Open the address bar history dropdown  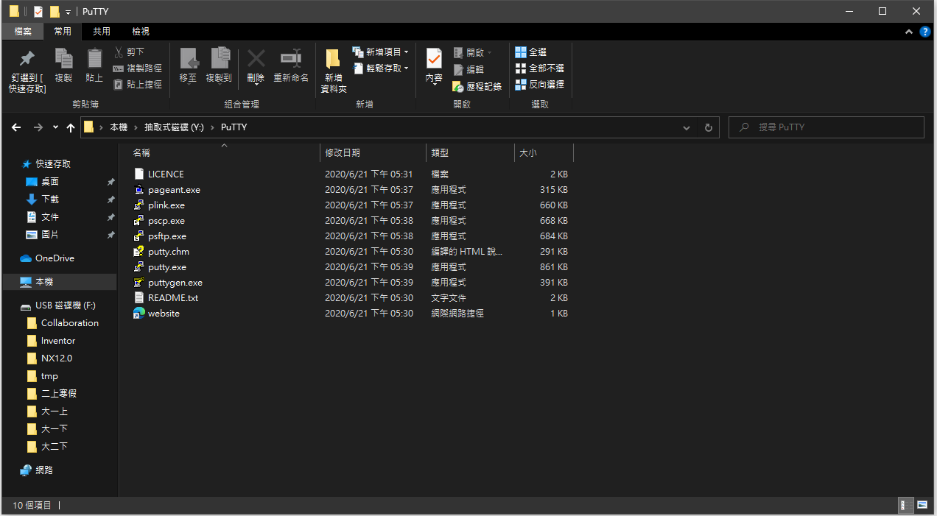[687, 127]
